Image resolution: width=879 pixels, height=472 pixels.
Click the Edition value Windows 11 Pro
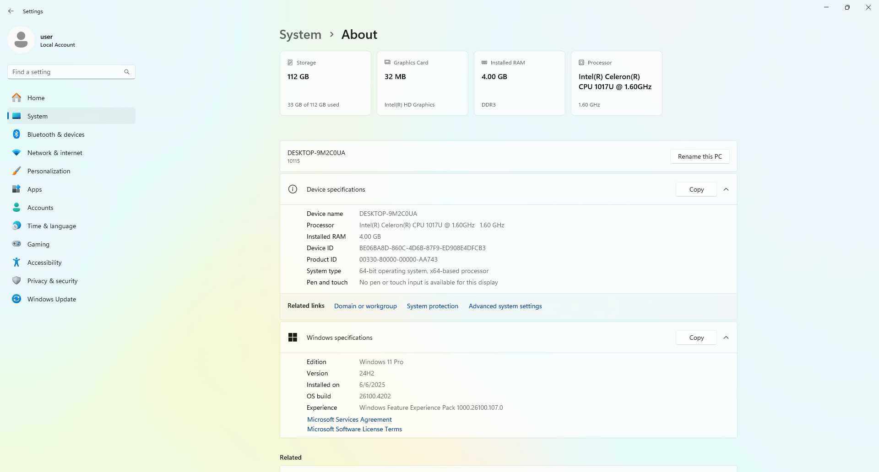pos(381,362)
